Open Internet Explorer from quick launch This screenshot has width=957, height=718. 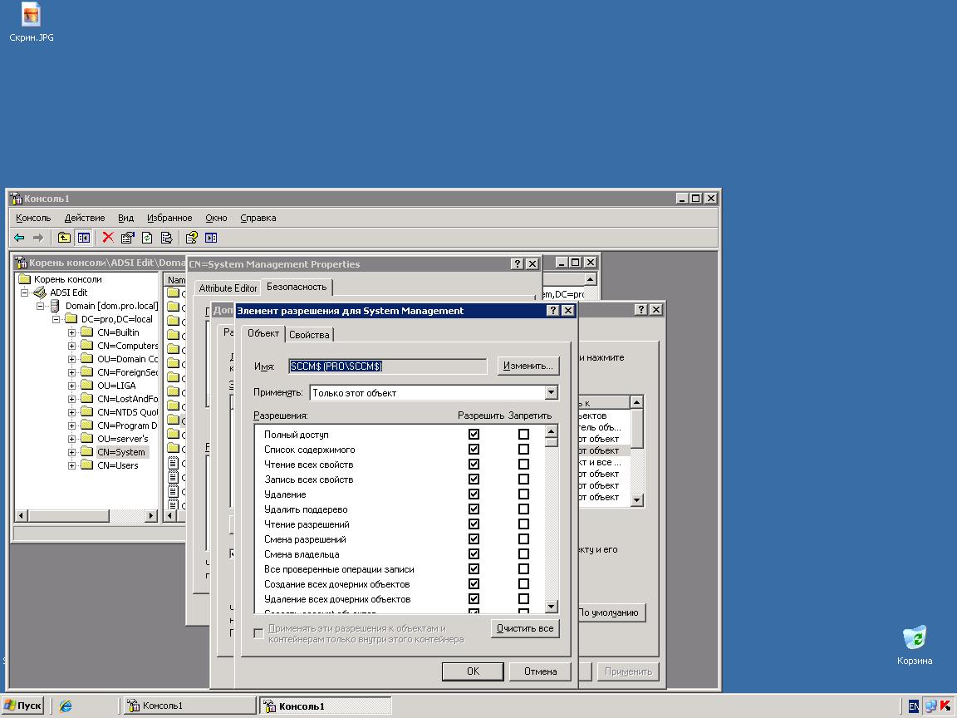(x=66, y=706)
